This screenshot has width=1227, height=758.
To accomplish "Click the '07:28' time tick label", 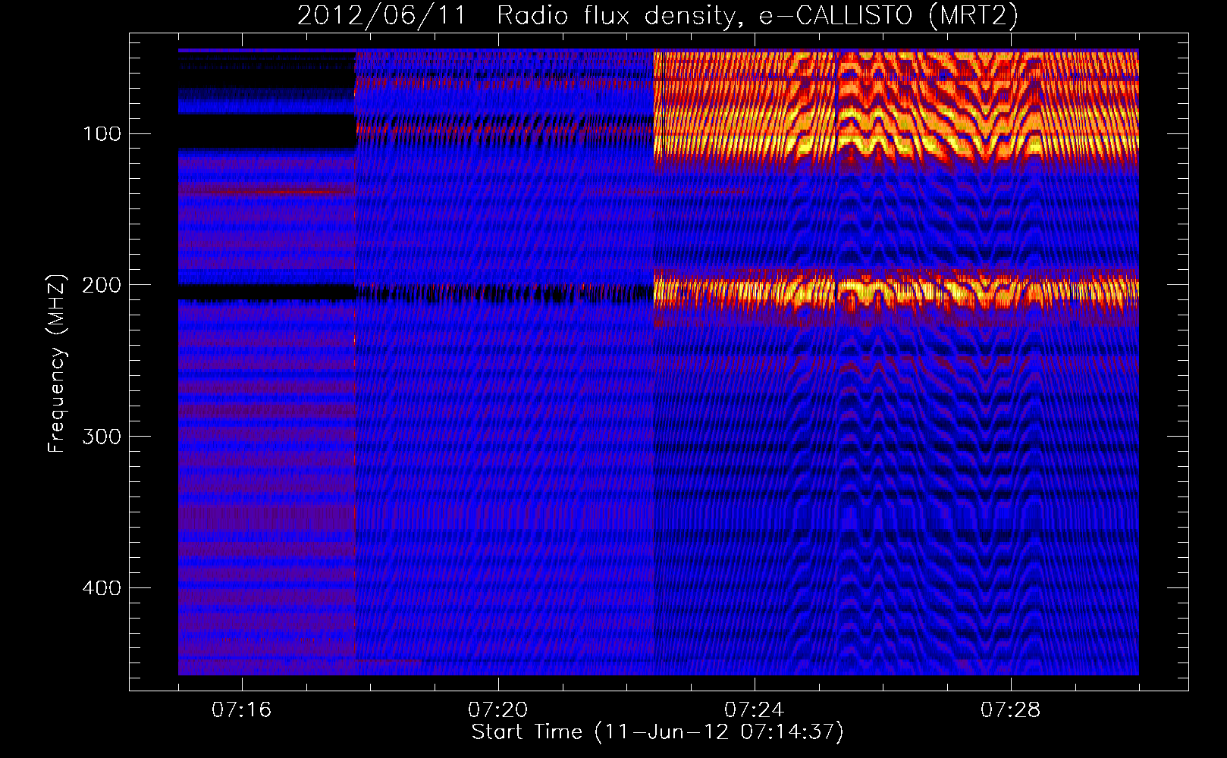I will tap(1010, 710).
